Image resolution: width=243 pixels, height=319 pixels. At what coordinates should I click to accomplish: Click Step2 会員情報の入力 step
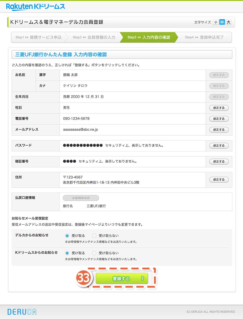pos(94,37)
